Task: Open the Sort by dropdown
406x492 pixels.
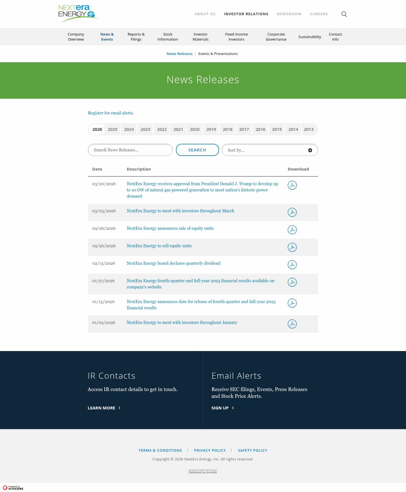Action: pos(270,150)
